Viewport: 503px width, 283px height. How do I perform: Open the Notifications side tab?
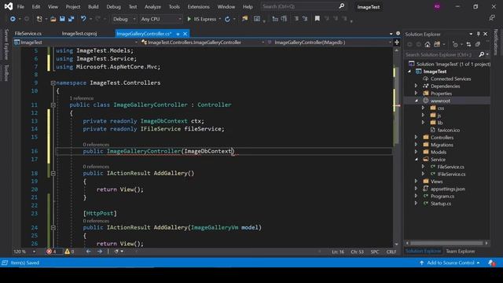(x=496, y=42)
